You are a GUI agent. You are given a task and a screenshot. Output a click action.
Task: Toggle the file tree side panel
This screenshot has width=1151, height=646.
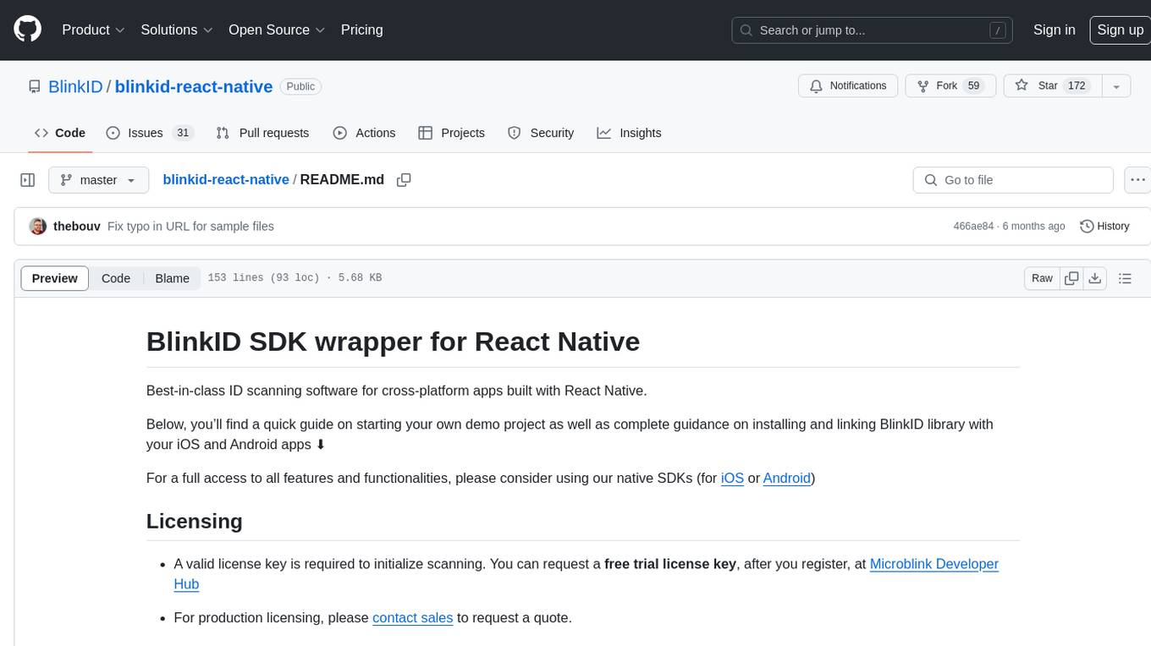click(x=28, y=180)
